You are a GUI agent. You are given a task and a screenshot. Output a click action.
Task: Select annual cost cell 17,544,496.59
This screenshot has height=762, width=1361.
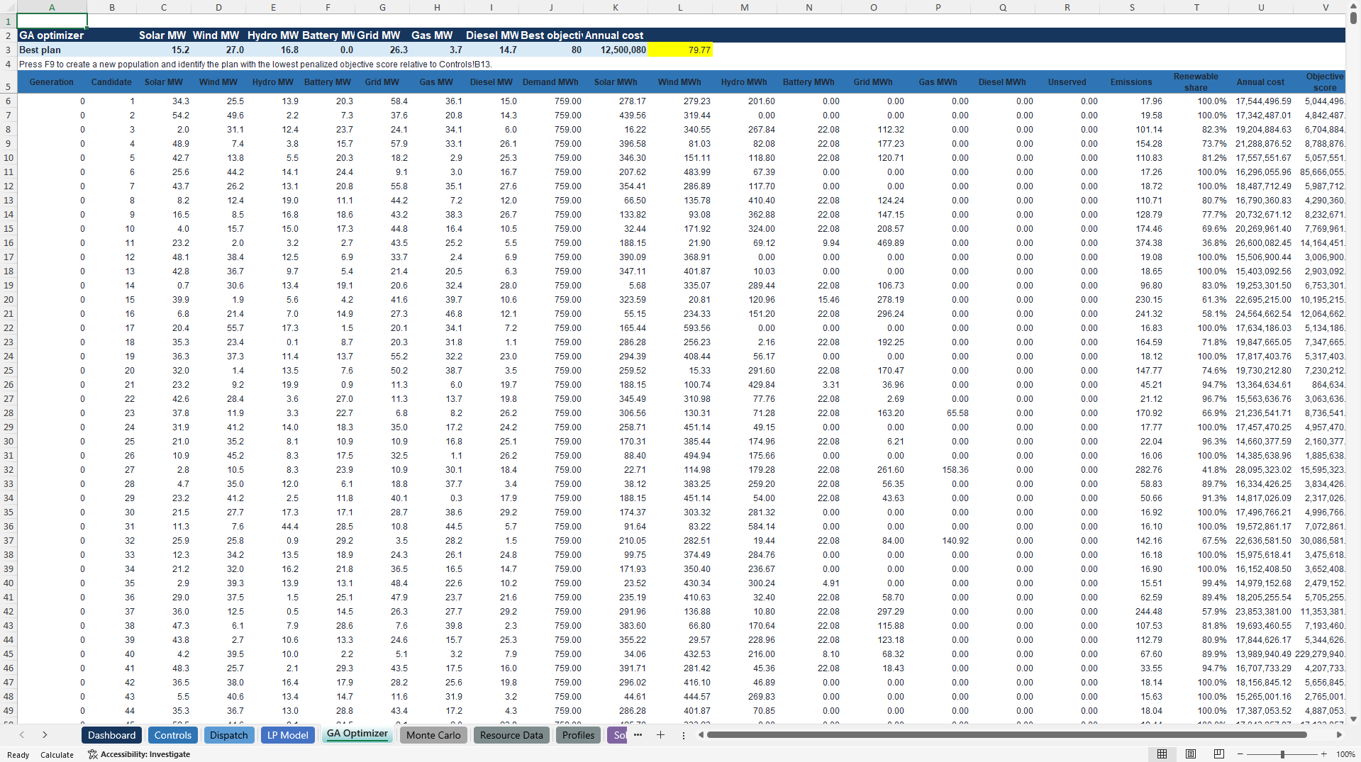pyautogui.click(x=1261, y=101)
